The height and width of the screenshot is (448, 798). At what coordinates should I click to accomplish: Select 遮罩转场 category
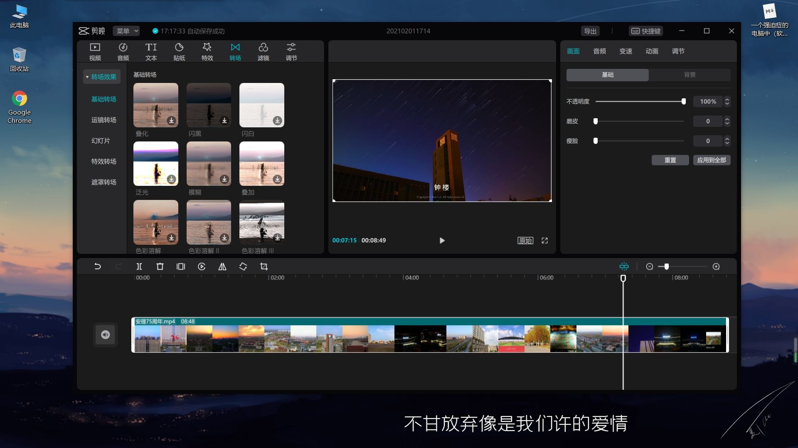(x=104, y=182)
